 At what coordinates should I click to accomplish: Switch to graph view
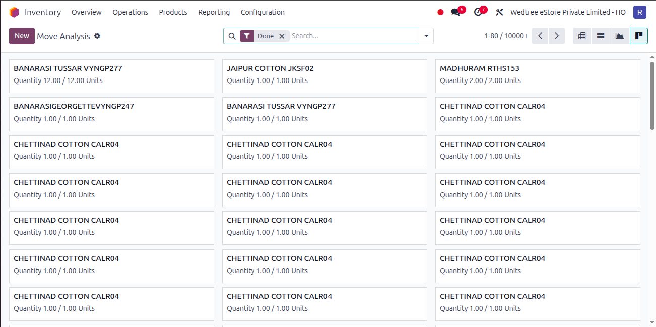coord(620,36)
